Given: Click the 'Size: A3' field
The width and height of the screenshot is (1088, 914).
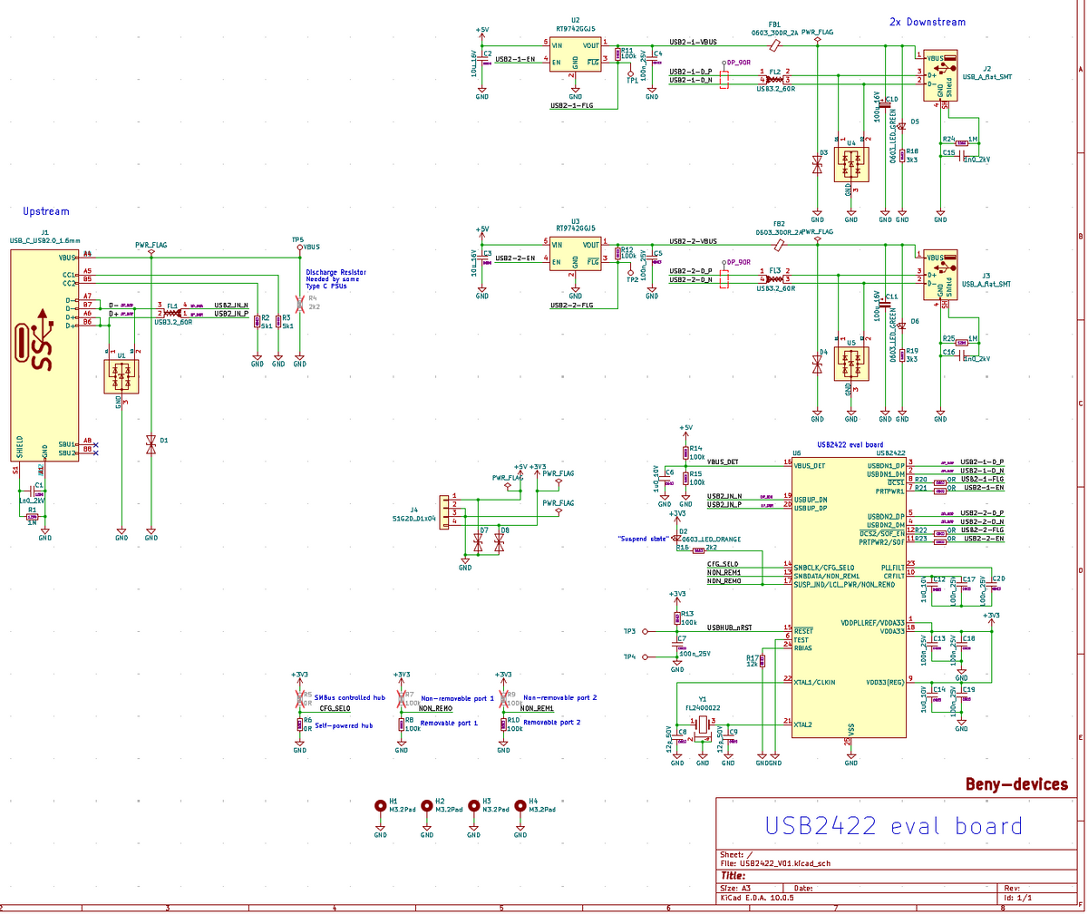Looking at the screenshot, I should pyautogui.click(x=735, y=889).
